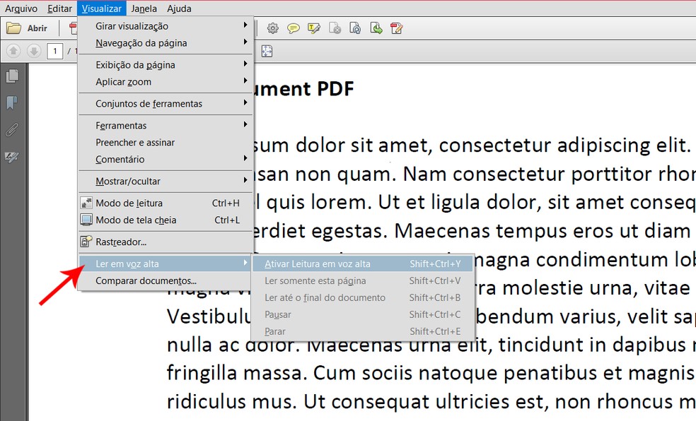The height and width of the screenshot is (421, 696).
Task: Go to previous page arrow
Action: [13, 51]
